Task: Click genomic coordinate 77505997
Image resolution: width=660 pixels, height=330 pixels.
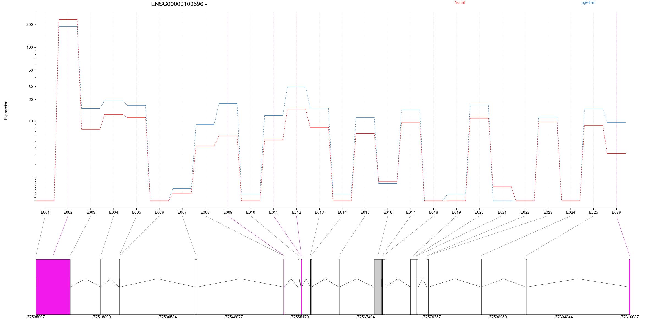Action: (36, 317)
